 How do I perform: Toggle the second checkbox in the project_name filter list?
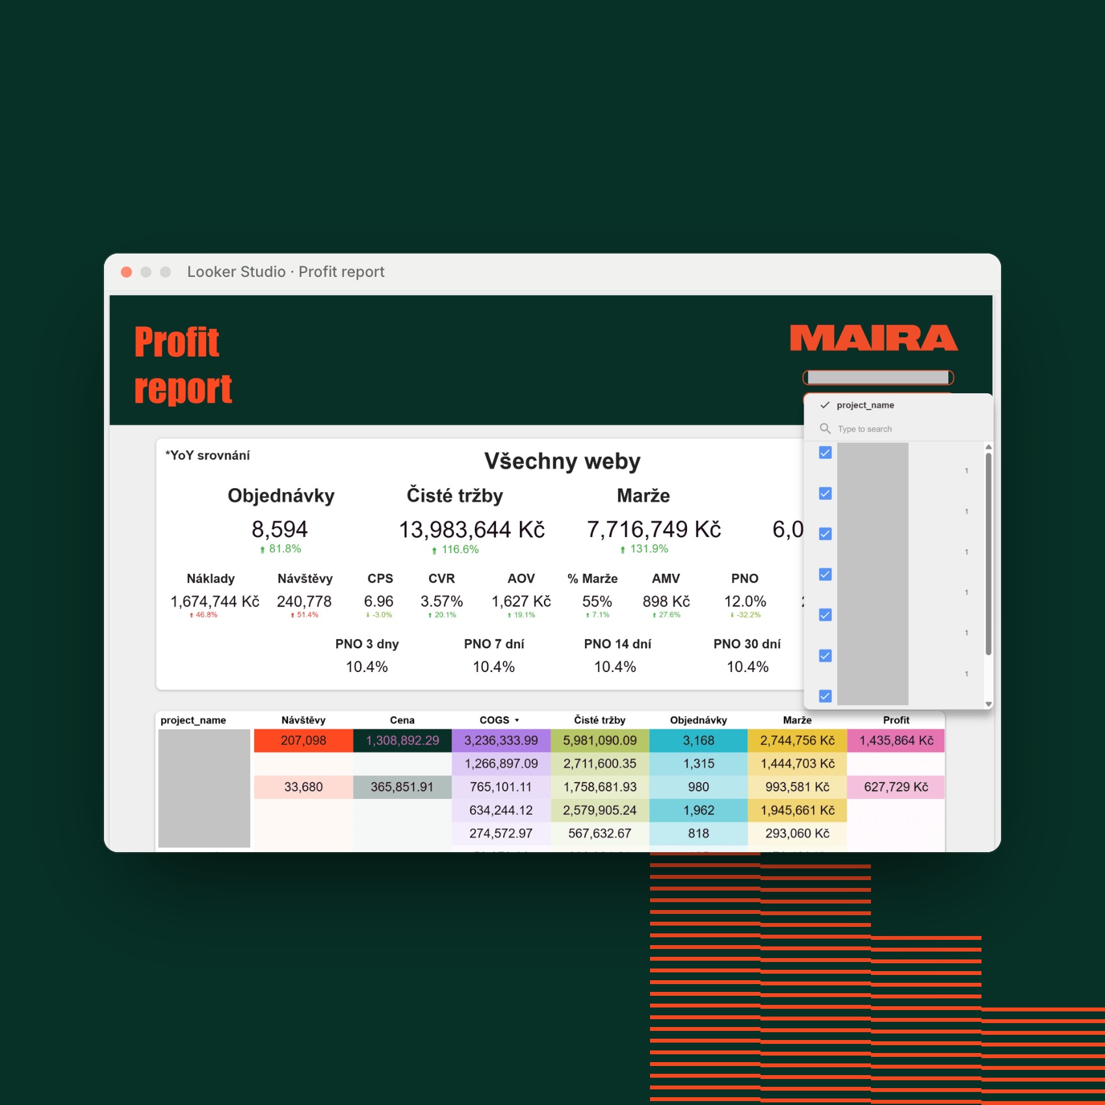[825, 493]
